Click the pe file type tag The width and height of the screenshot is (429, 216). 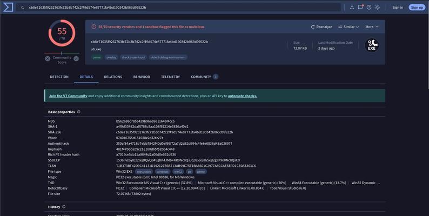pos(190,172)
